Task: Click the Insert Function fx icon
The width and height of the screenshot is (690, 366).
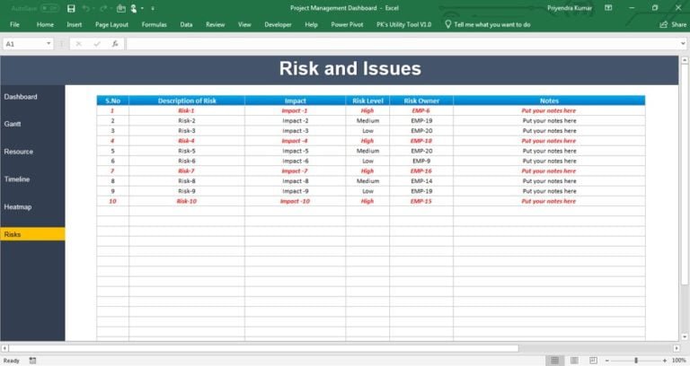Action: point(115,43)
